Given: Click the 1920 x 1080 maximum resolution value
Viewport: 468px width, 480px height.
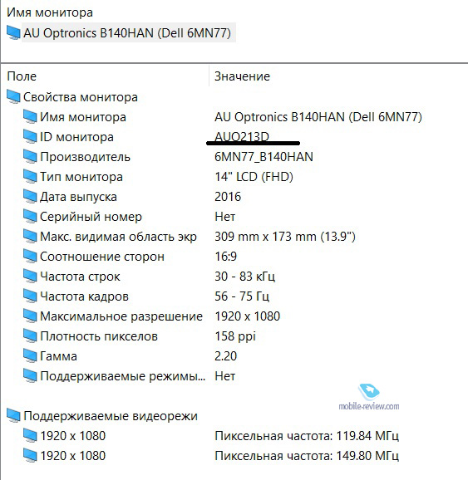Looking at the screenshot, I should [248, 316].
